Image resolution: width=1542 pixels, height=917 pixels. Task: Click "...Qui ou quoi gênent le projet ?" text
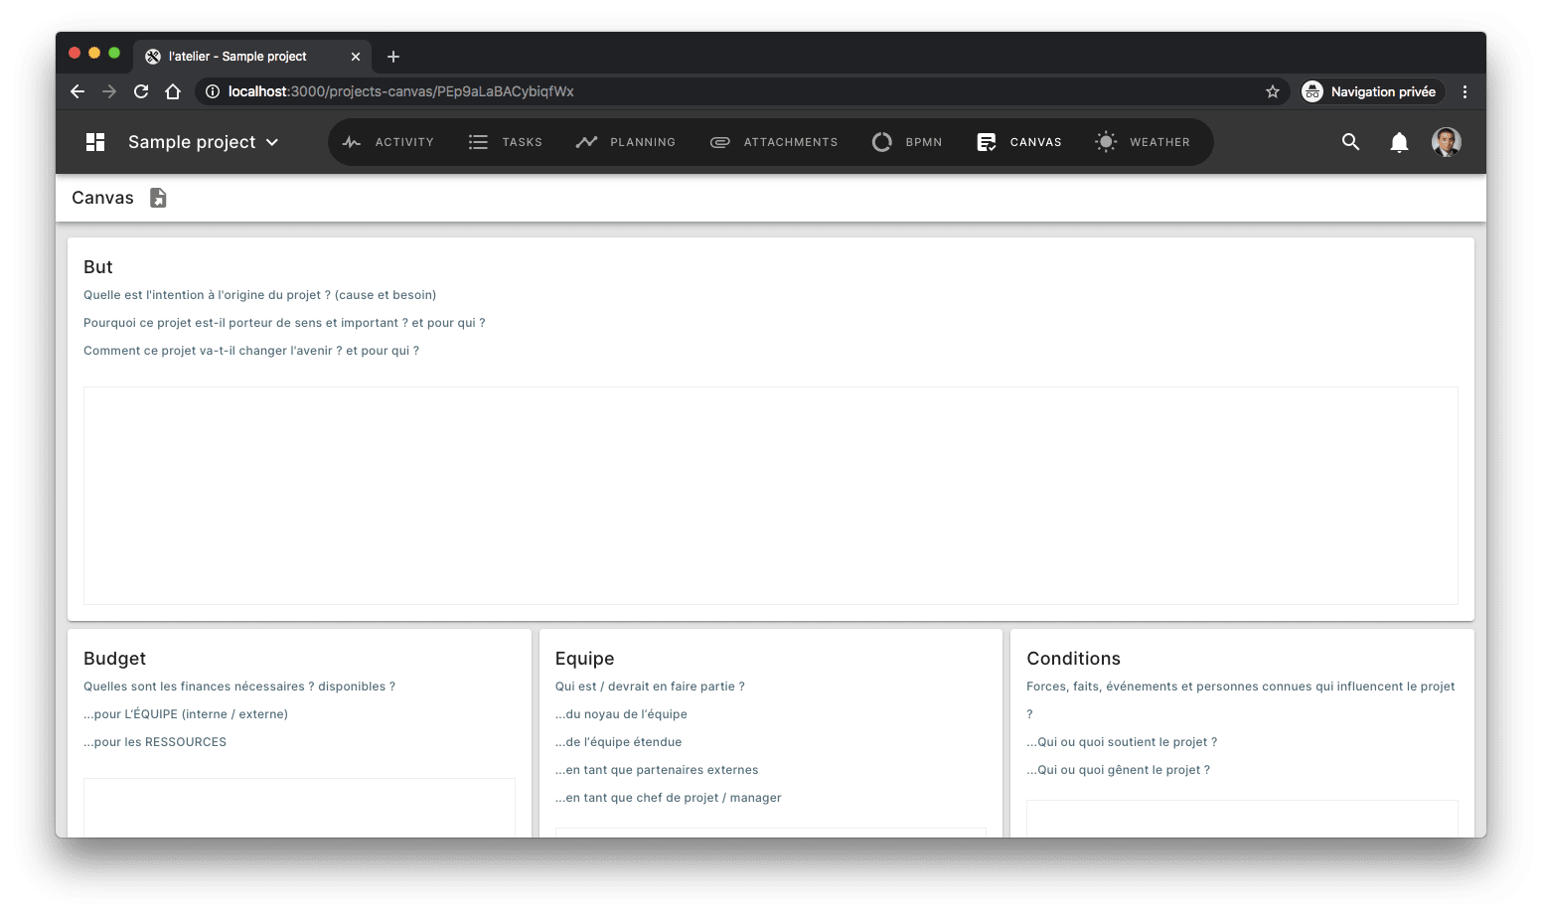point(1118,770)
